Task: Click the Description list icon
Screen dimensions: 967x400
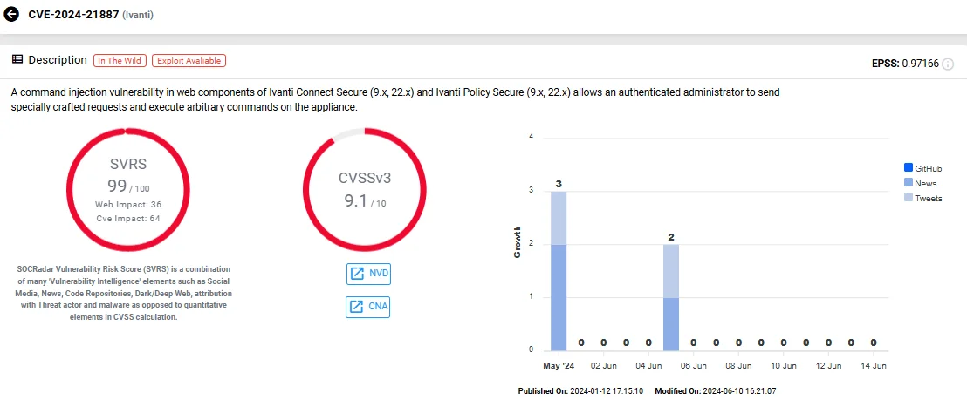Action: tap(17, 59)
